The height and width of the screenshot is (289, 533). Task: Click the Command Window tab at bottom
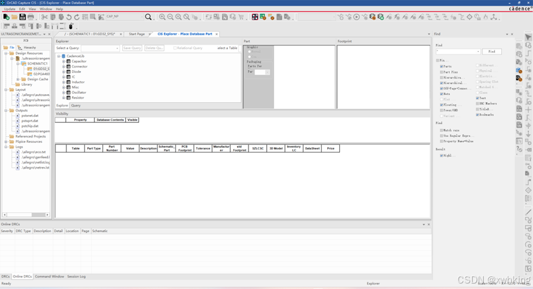49,276
